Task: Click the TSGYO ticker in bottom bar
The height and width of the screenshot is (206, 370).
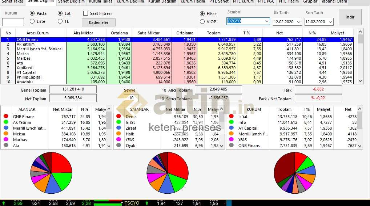Action: (132, 203)
